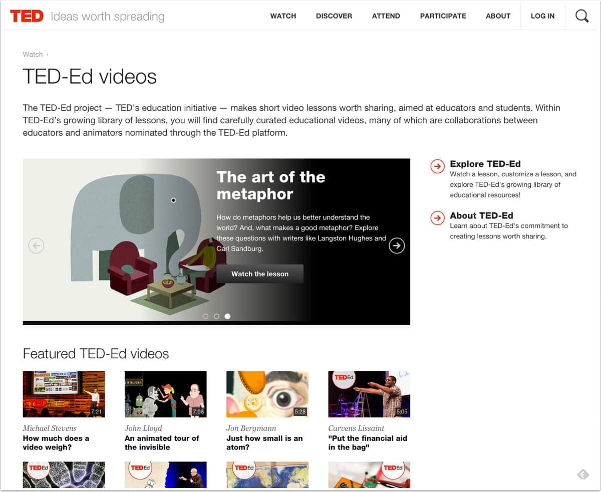Go to next carousel slide arrow
The width and height of the screenshot is (601, 492).
pyautogui.click(x=397, y=245)
